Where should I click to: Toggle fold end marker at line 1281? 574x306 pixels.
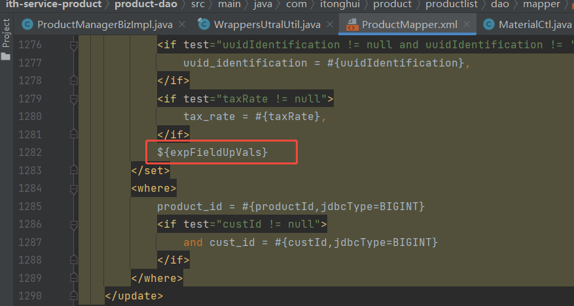pos(73,134)
